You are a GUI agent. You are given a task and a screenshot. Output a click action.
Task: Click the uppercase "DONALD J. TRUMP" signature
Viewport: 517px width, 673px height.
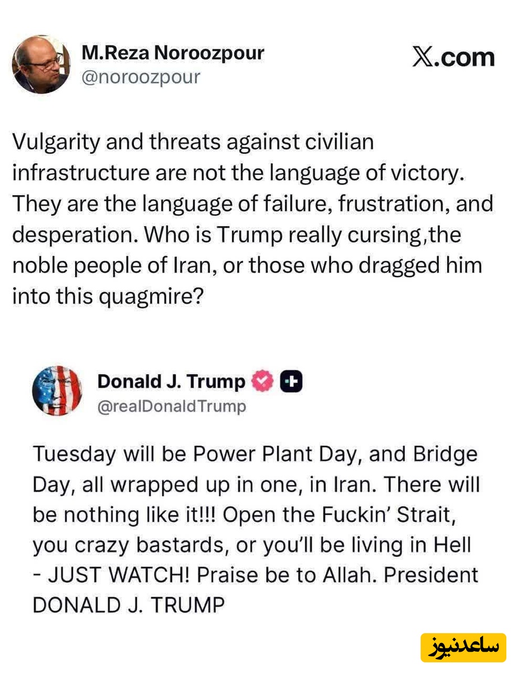128,605
